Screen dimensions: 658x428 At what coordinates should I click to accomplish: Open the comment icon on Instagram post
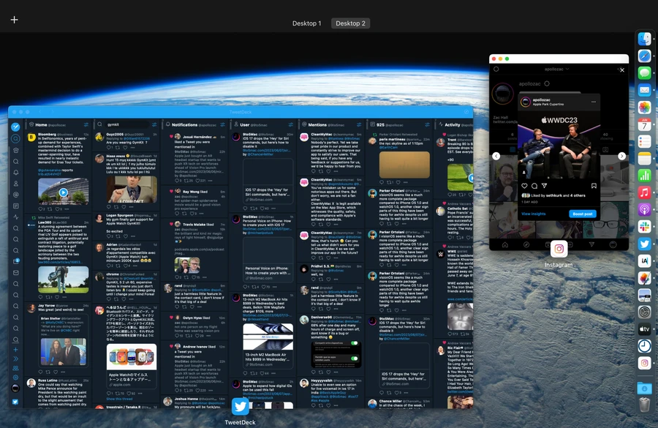point(534,186)
